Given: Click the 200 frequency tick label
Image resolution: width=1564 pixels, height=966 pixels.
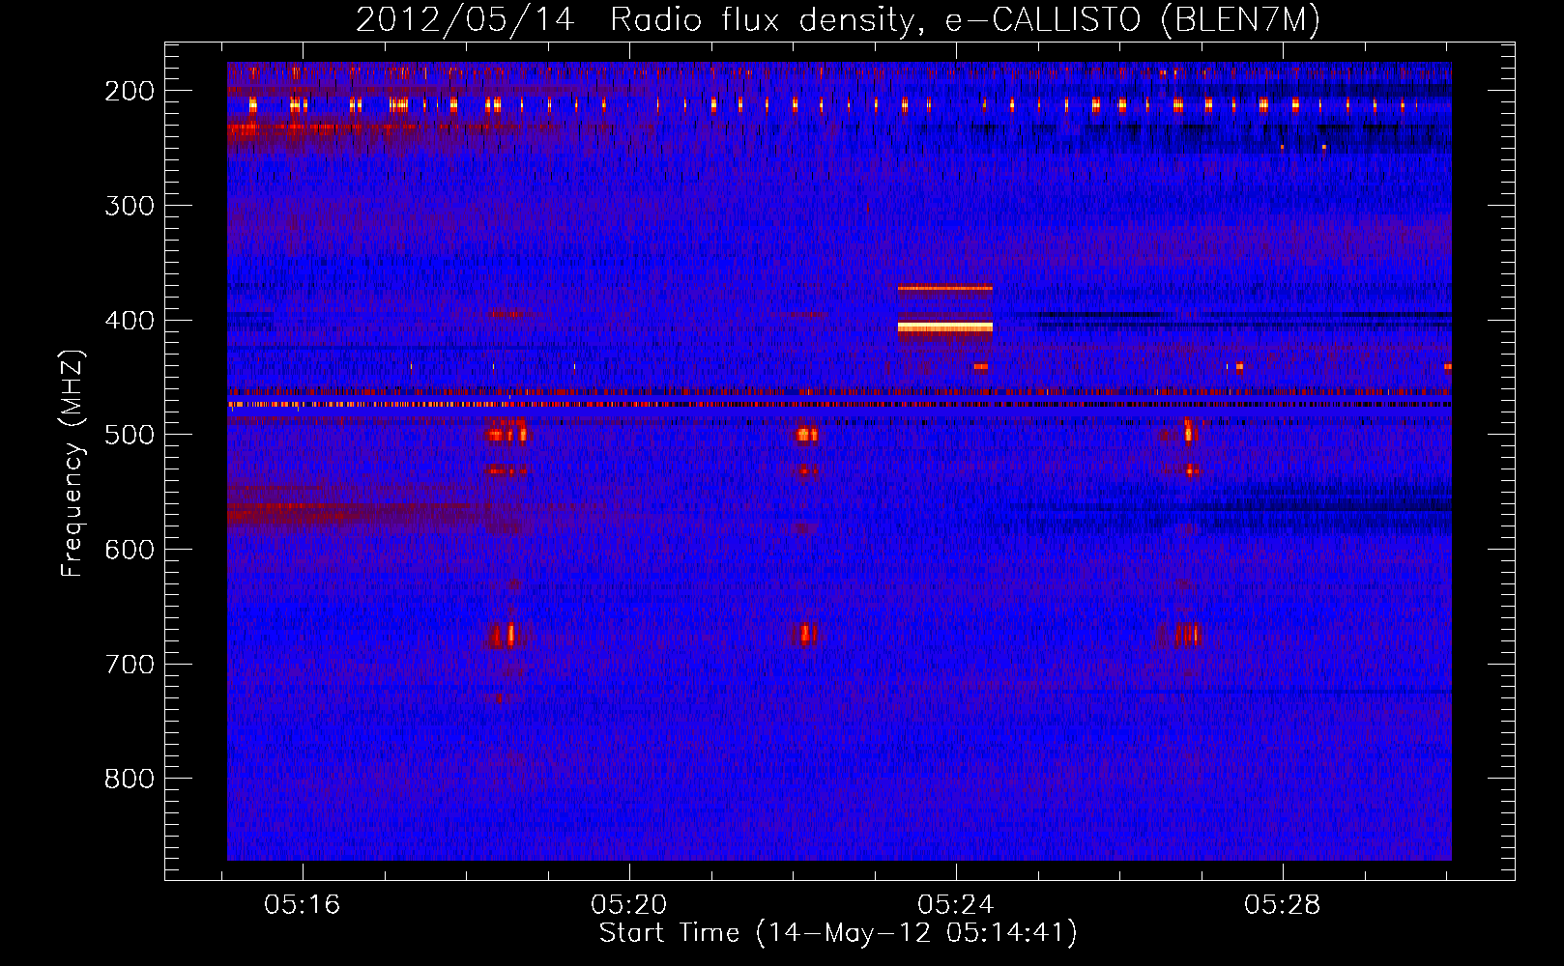Looking at the screenshot, I should pos(130,91).
